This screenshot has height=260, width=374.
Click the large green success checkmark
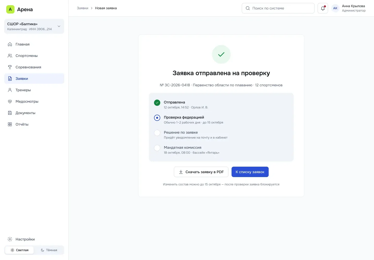[x=221, y=54]
